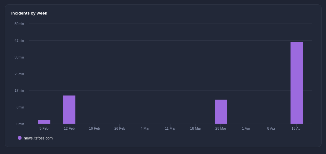The height and width of the screenshot is (154, 326).
Task: Select the 12 Feb incident bar
Action: (x=69, y=110)
